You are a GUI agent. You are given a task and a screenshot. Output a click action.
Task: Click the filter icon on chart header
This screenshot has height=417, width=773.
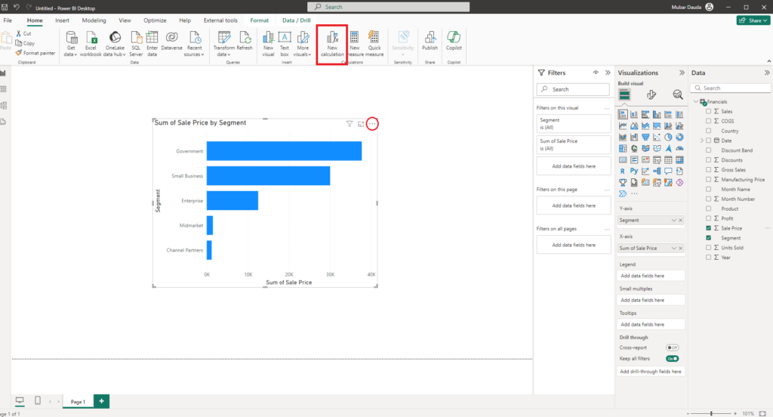tap(349, 124)
